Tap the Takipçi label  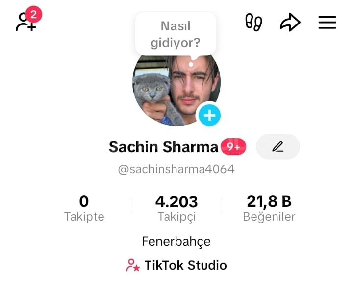click(x=176, y=217)
